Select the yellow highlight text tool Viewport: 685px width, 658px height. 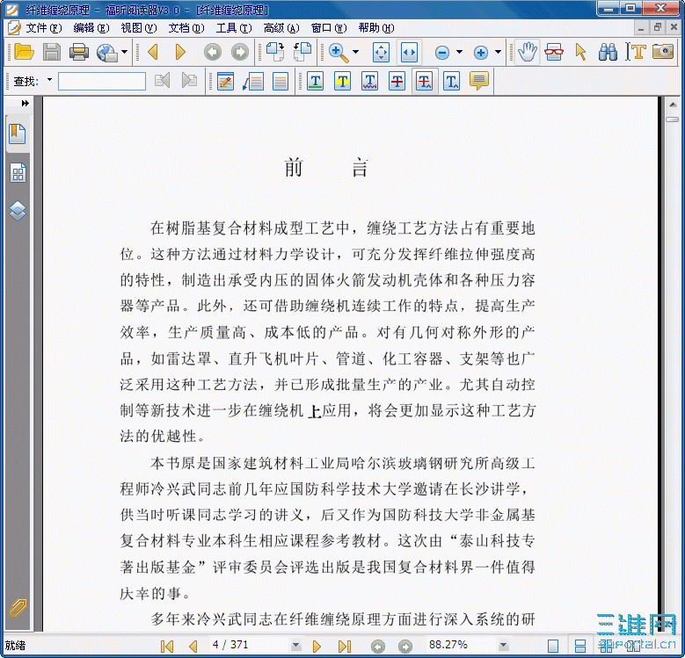tap(343, 81)
